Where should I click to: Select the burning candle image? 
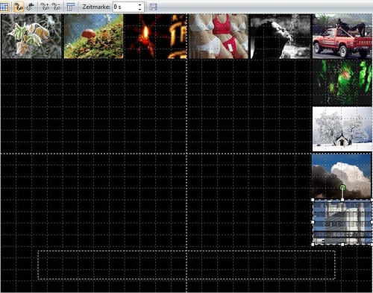tap(156, 36)
